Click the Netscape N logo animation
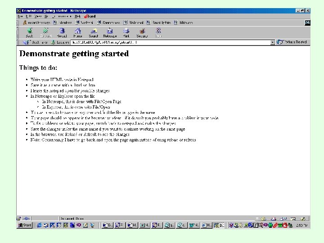The image size is (324, 243). coord(307,23)
